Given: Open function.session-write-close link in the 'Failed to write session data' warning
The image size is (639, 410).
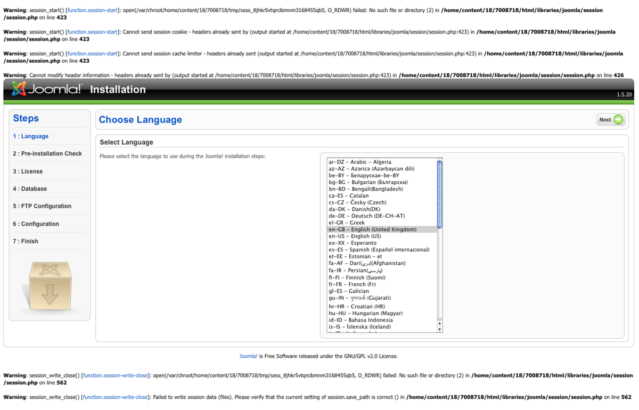Looking at the screenshot, I should (x=115, y=397).
